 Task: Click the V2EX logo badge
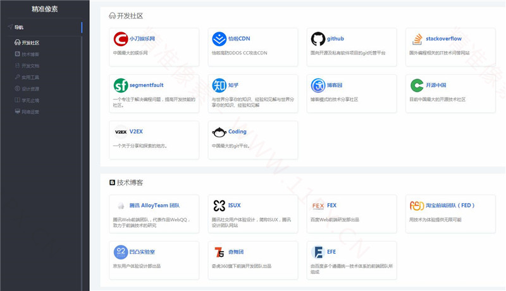[121, 132]
